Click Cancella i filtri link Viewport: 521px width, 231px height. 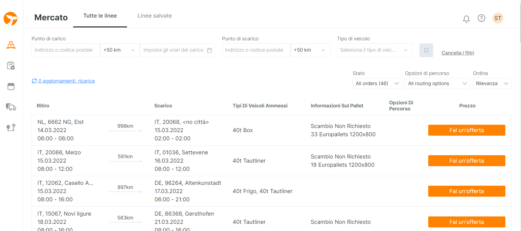pos(458,53)
